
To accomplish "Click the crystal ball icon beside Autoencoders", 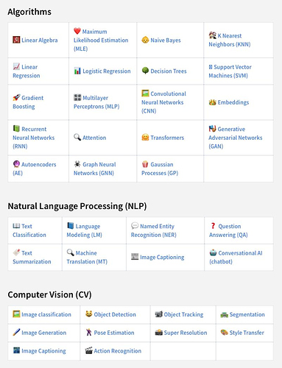I will pyautogui.click(x=16, y=164).
